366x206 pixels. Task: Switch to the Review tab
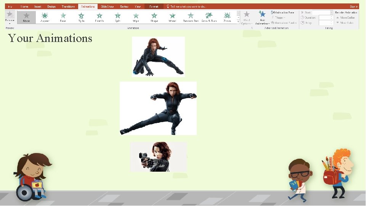[124, 6]
